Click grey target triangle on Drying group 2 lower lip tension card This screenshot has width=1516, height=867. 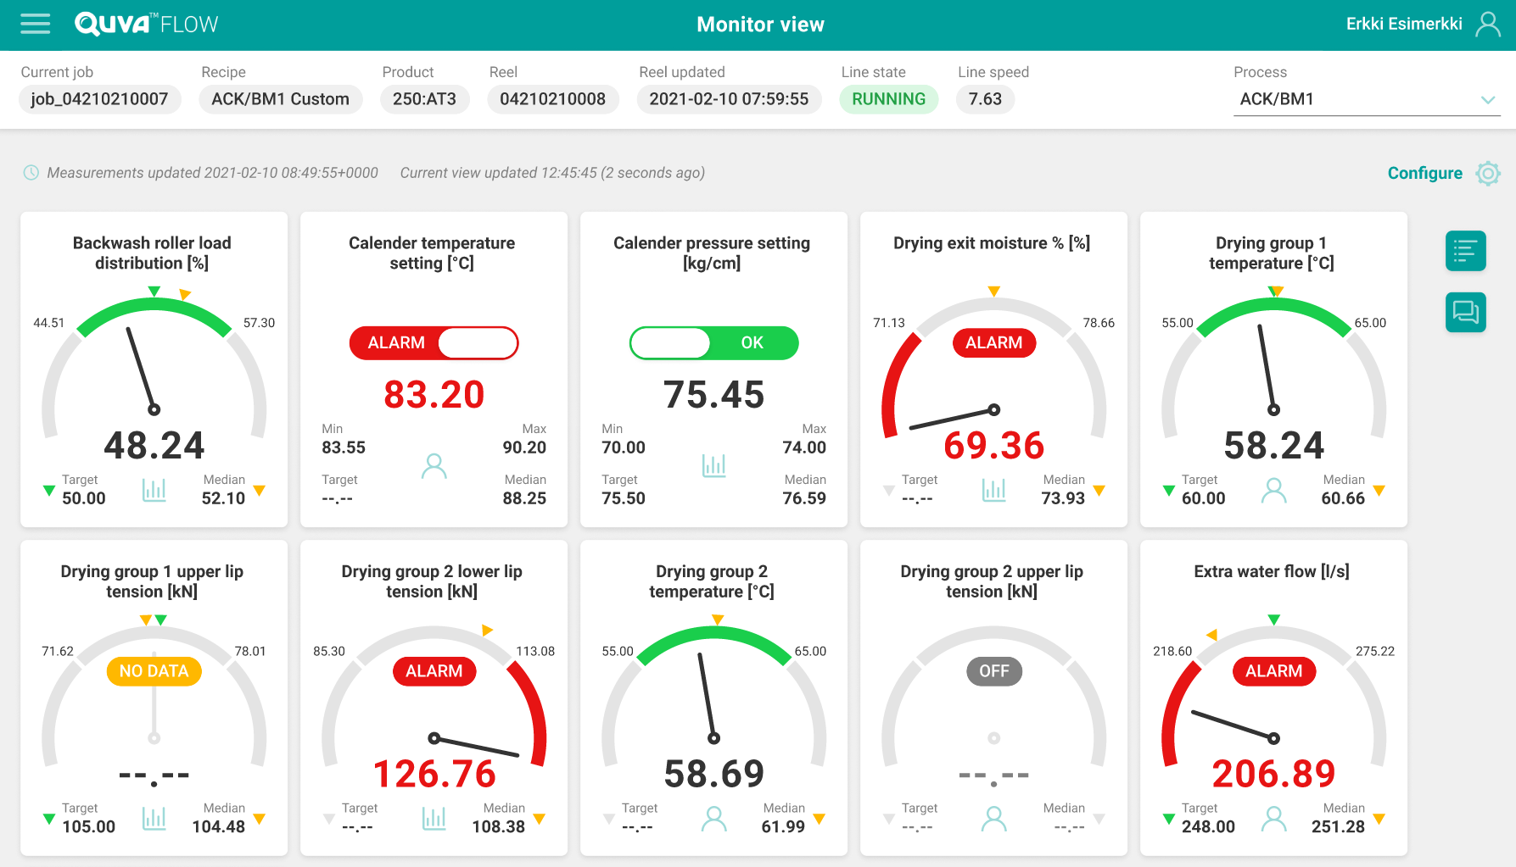pyautogui.click(x=329, y=819)
